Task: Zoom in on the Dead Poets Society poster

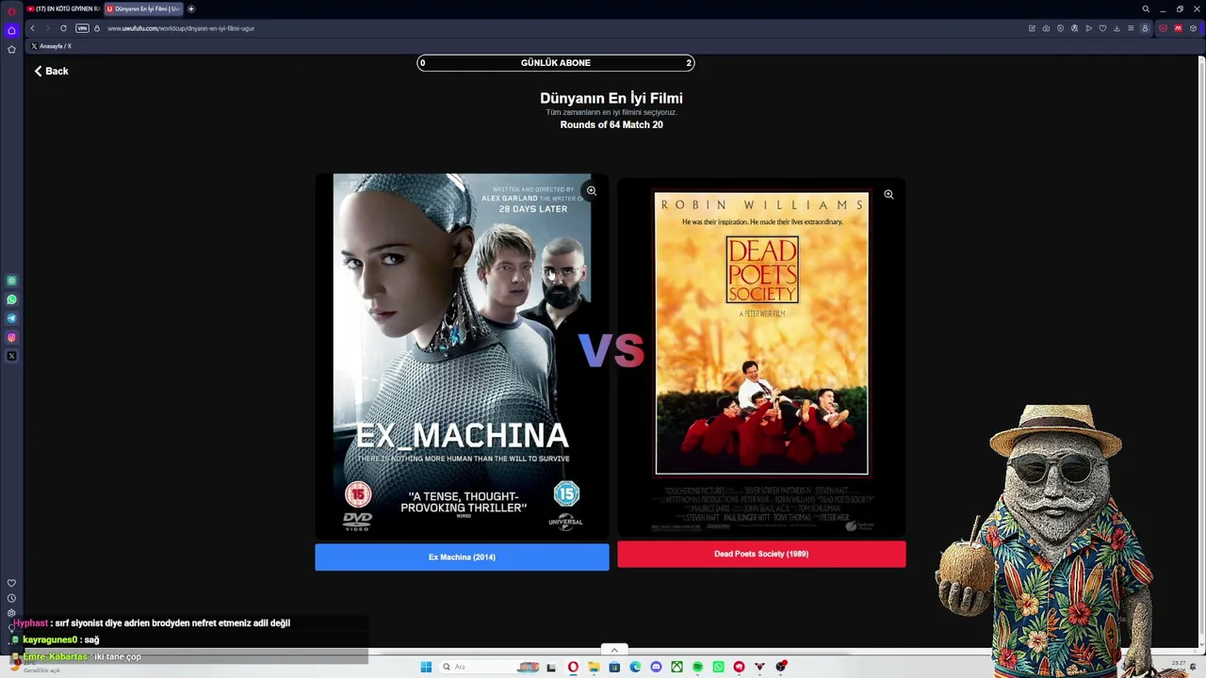Action: (x=888, y=195)
